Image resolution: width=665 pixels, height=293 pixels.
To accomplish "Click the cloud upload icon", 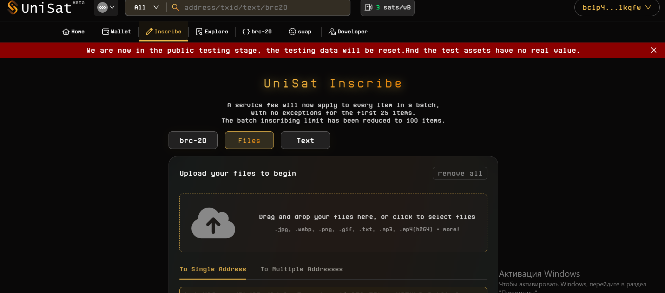I will click(213, 223).
